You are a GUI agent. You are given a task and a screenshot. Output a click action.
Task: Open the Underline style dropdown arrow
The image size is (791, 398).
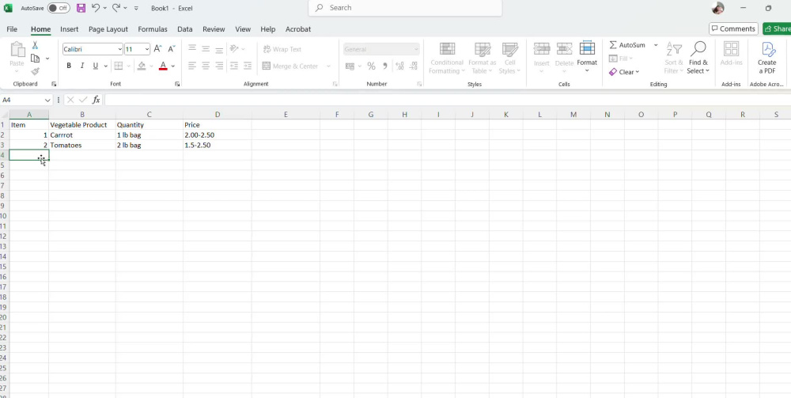click(105, 66)
